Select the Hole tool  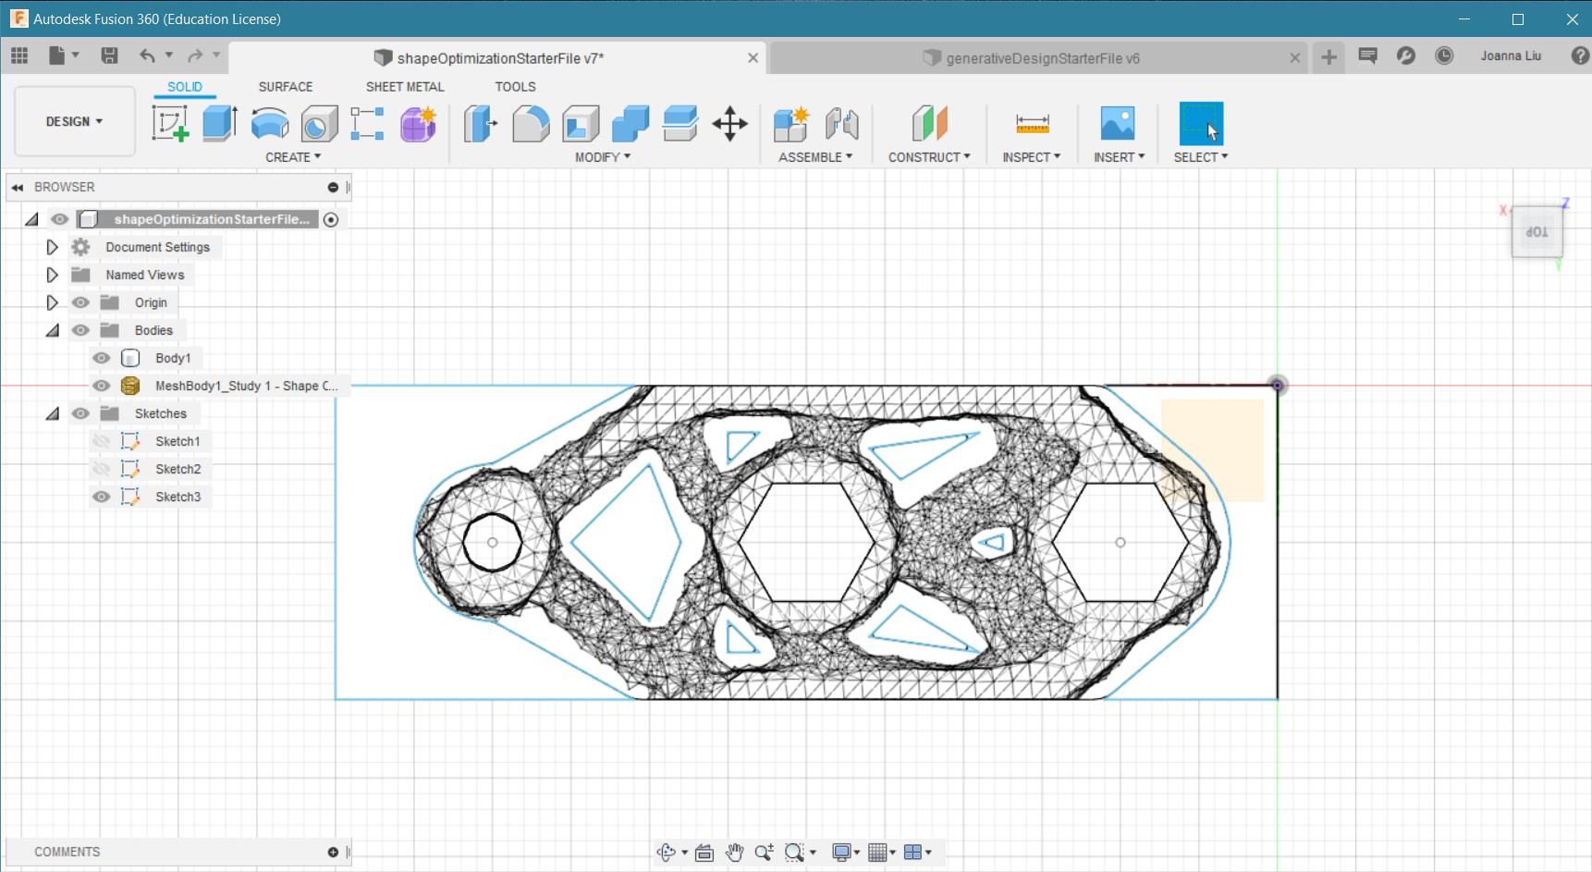[x=319, y=123]
